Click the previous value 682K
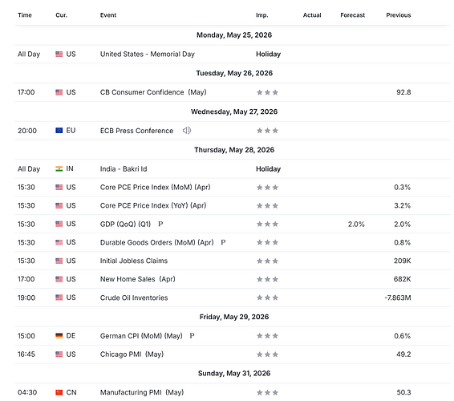 tap(402, 279)
